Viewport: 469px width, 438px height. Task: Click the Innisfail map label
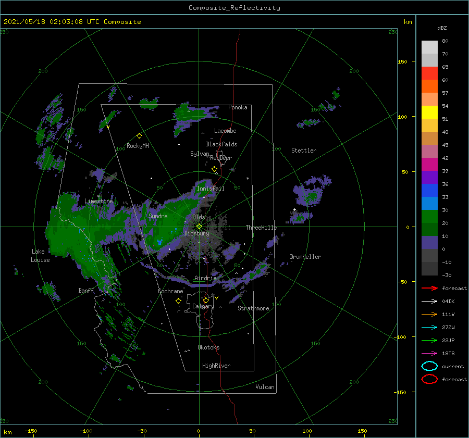point(211,189)
